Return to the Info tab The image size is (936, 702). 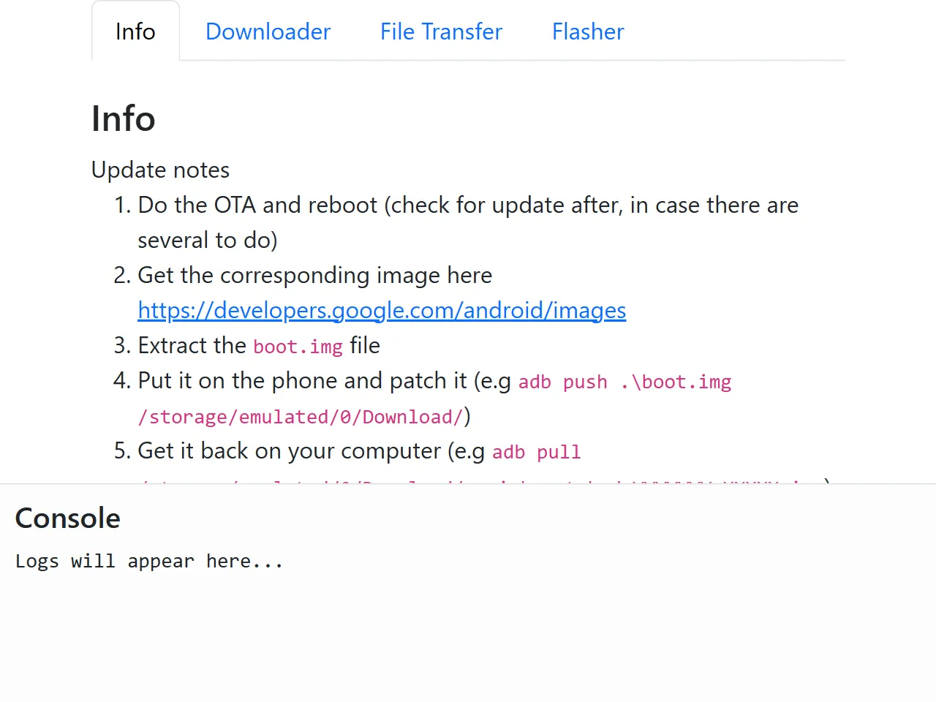click(135, 31)
